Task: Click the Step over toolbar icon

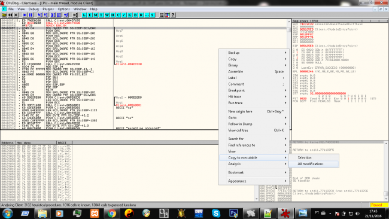Action: tap(45, 15)
